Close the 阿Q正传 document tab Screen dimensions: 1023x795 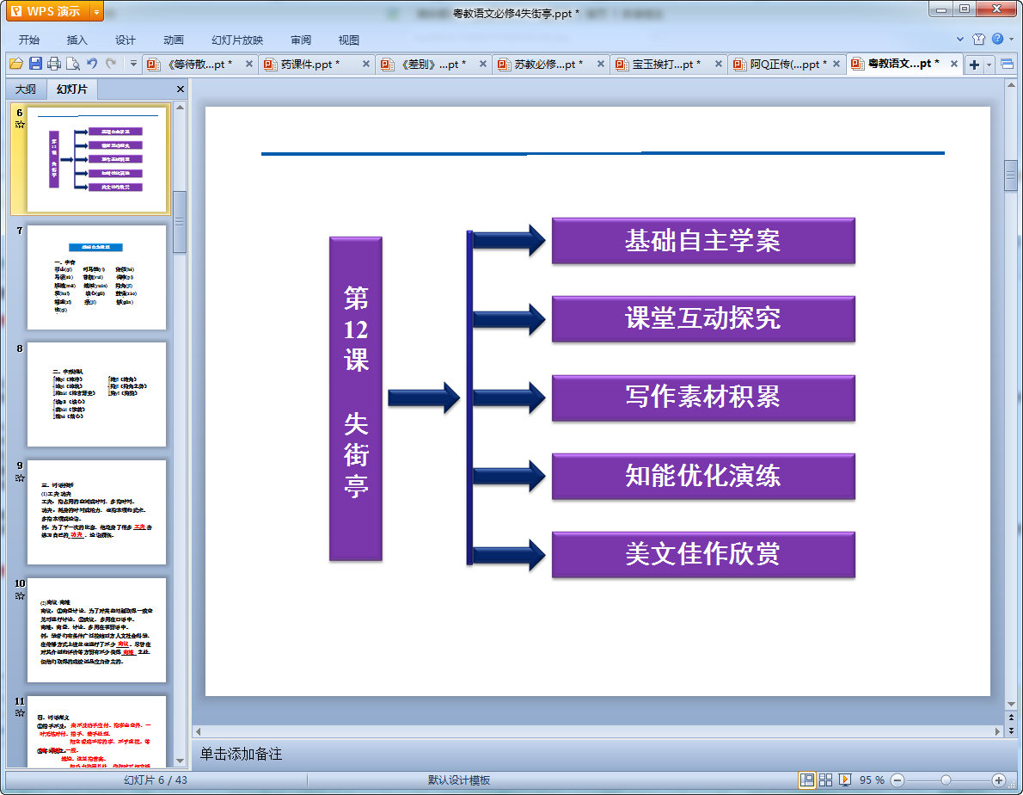click(836, 64)
